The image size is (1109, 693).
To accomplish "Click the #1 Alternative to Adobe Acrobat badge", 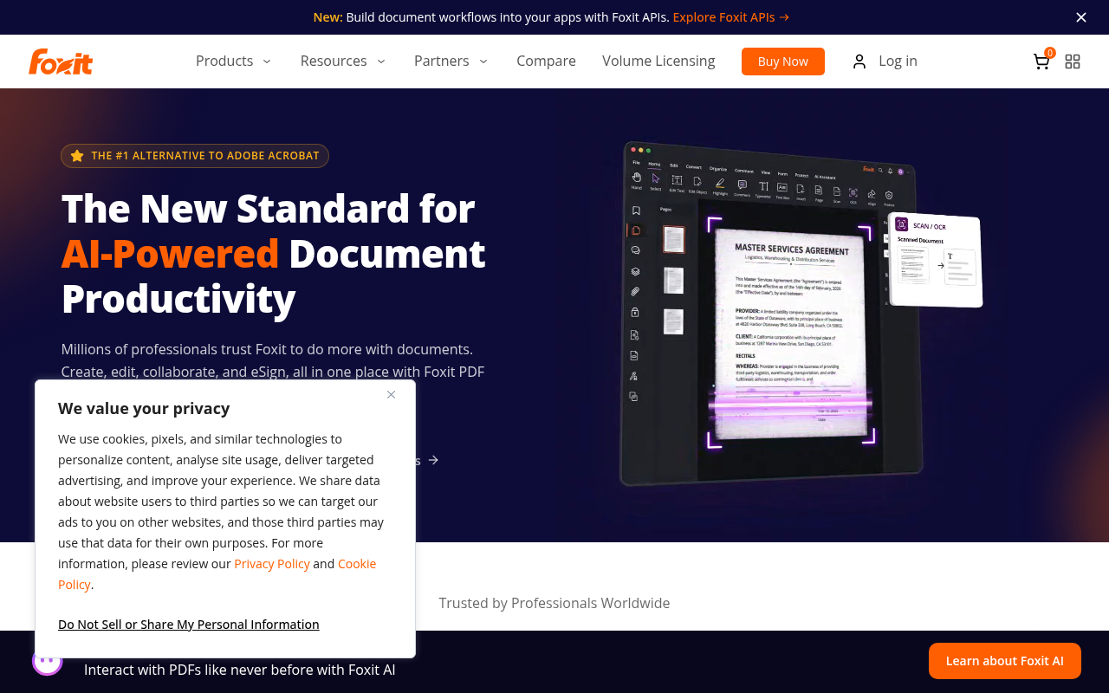I will point(195,156).
